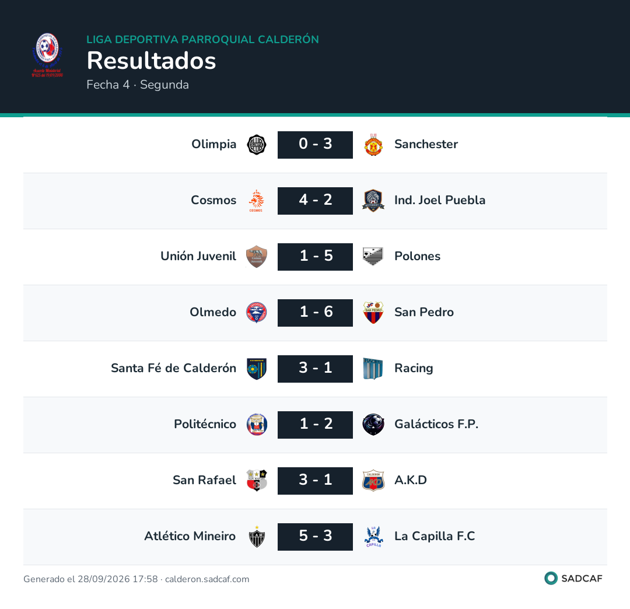Image resolution: width=630 pixels, height=609 pixels.
Task: Select the orange Cosmos lion logo
Action: 256,201
